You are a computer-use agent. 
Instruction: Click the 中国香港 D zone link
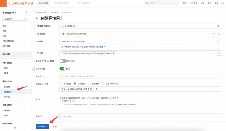click(x=100, y=47)
